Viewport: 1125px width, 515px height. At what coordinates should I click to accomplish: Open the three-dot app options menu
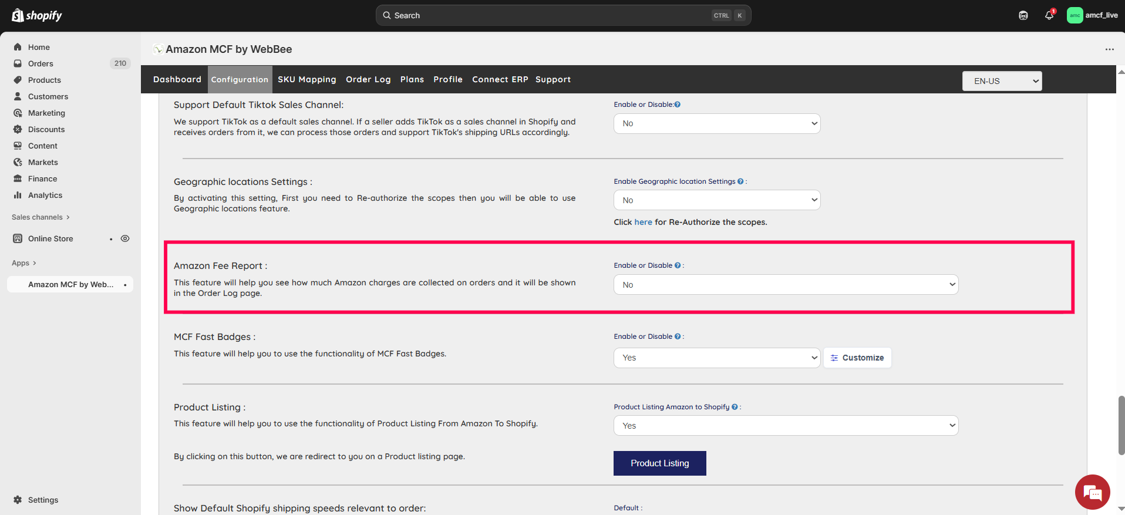pos(1109,49)
